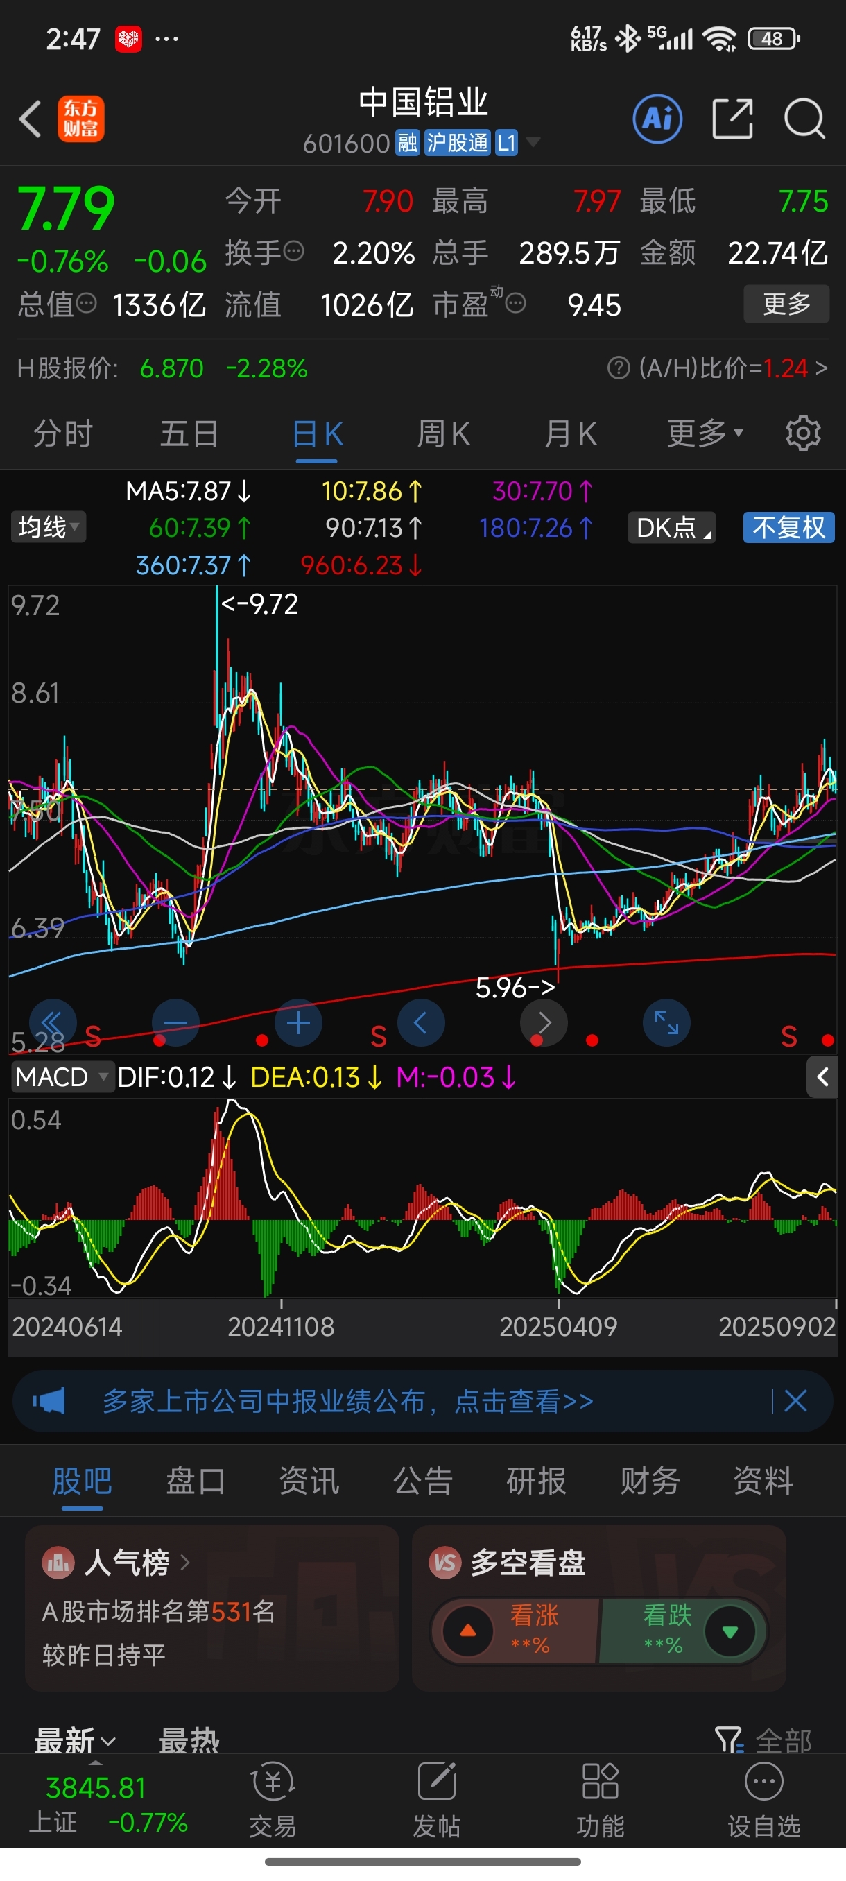Open 多家上市公司中报业绩公布 link
Viewport: 846px width, 1881px height.
[348, 1401]
